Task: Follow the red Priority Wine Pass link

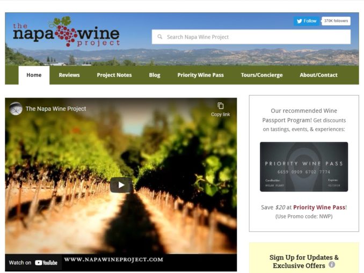Action: [319, 207]
